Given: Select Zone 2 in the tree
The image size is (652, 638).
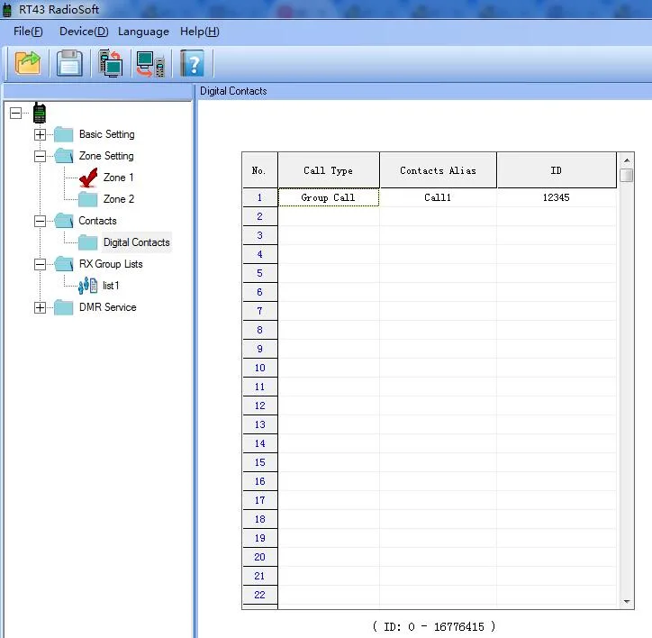Looking at the screenshot, I should [118, 199].
